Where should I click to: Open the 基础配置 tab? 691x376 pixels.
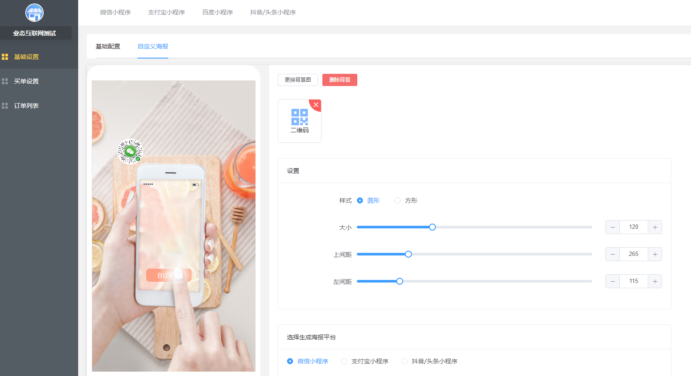tap(108, 46)
